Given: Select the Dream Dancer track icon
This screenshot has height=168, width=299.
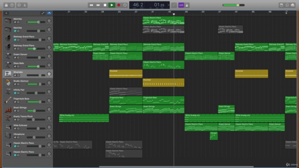Looking at the screenshot, I should click(8, 56).
